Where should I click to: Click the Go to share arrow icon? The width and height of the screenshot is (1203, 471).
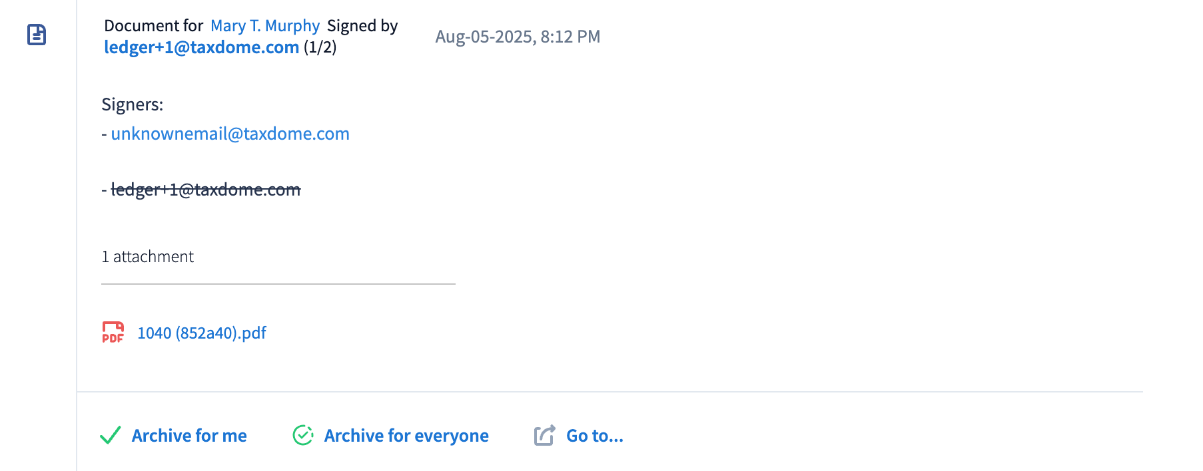click(544, 435)
